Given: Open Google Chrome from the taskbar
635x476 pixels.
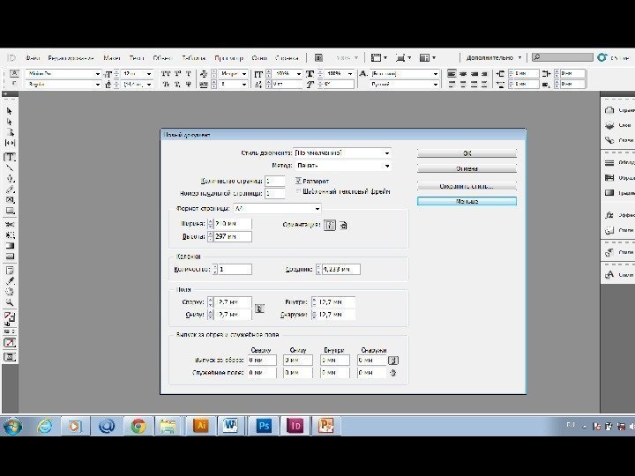Looking at the screenshot, I should tap(138, 426).
